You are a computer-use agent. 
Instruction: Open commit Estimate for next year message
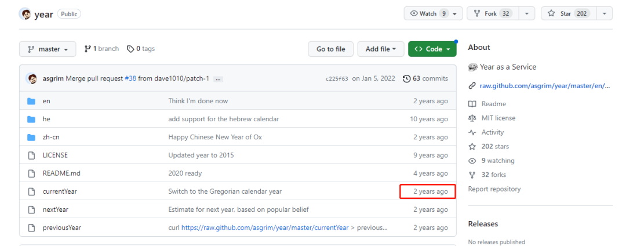click(x=238, y=209)
